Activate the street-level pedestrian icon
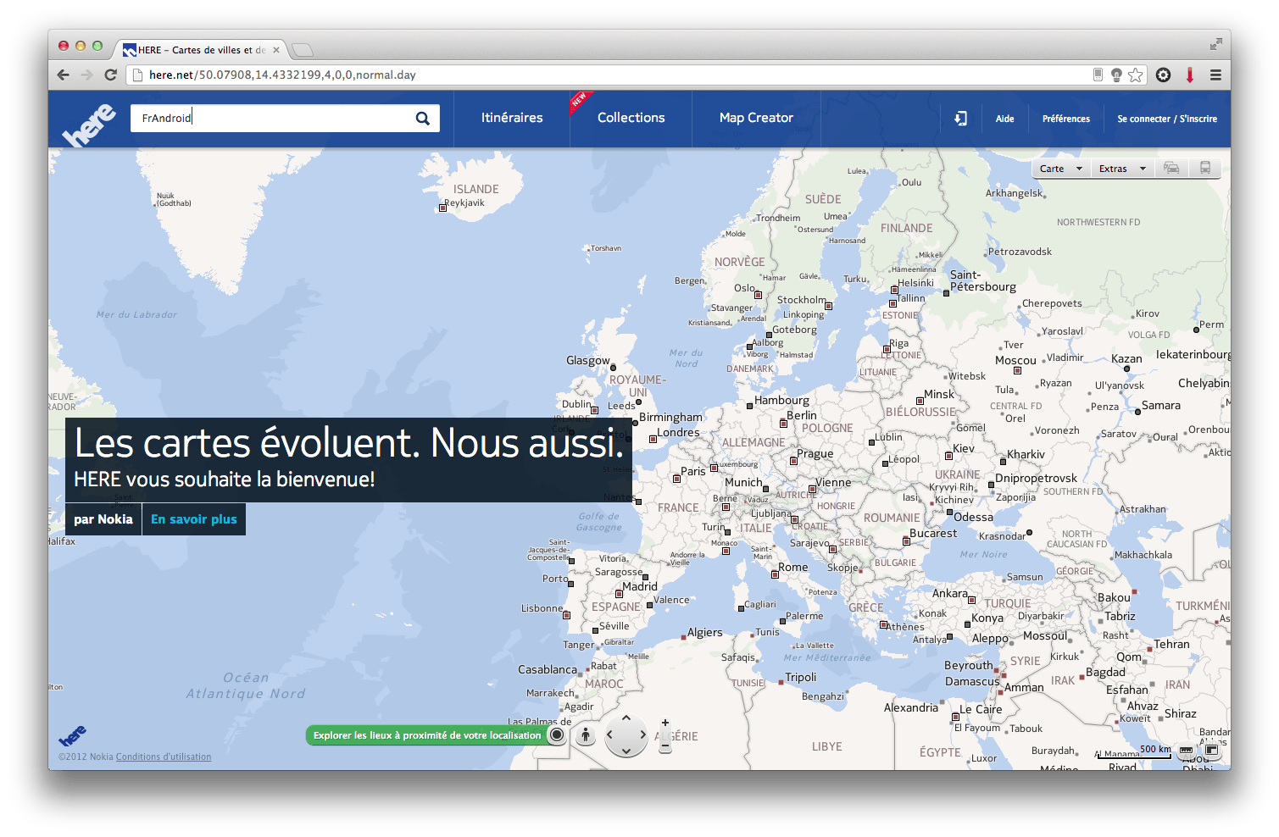The height and width of the screenshot is (837, 1279). click(x=586, y=735)
